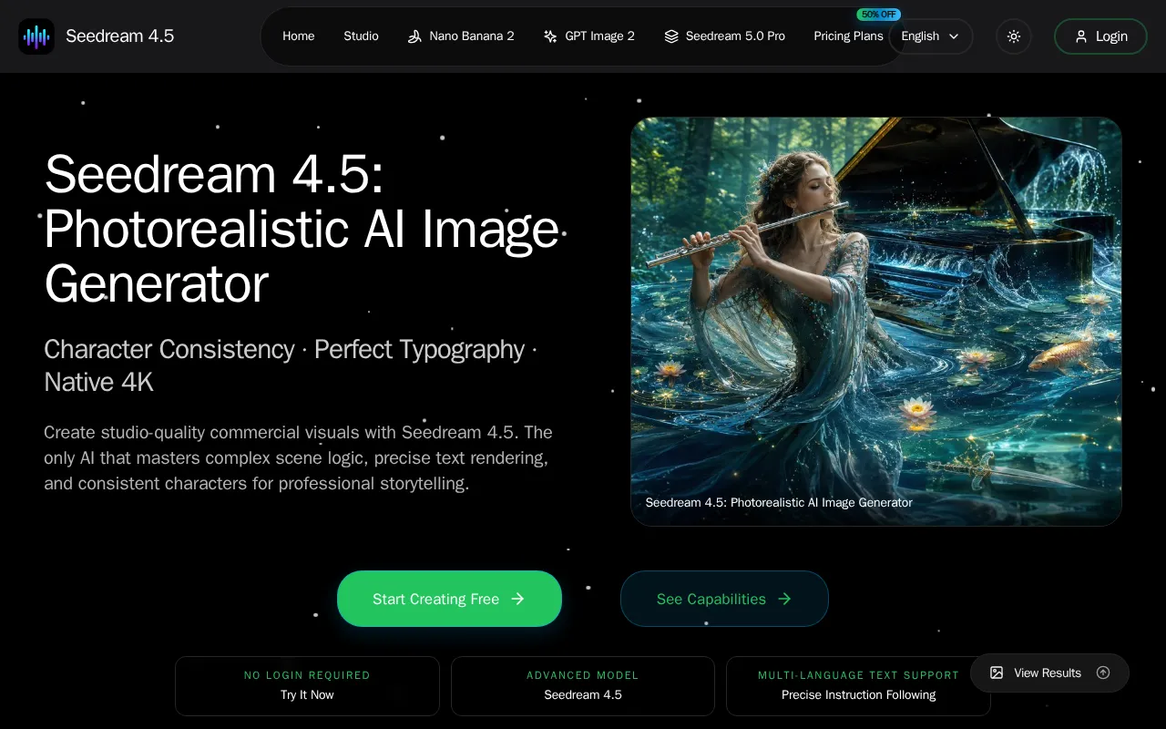Expand the English language dropdown
The height and width of the screenshot is (729, 1166).
point(930,36)
